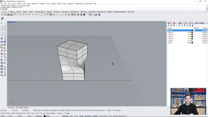Click the hammer Tools icon in Layers panel
The width and height of the screenshot is (208, 117).
[190, 25]
